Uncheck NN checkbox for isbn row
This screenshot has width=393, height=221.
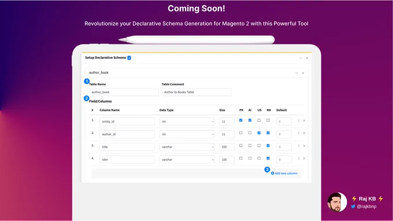(268, 158)
